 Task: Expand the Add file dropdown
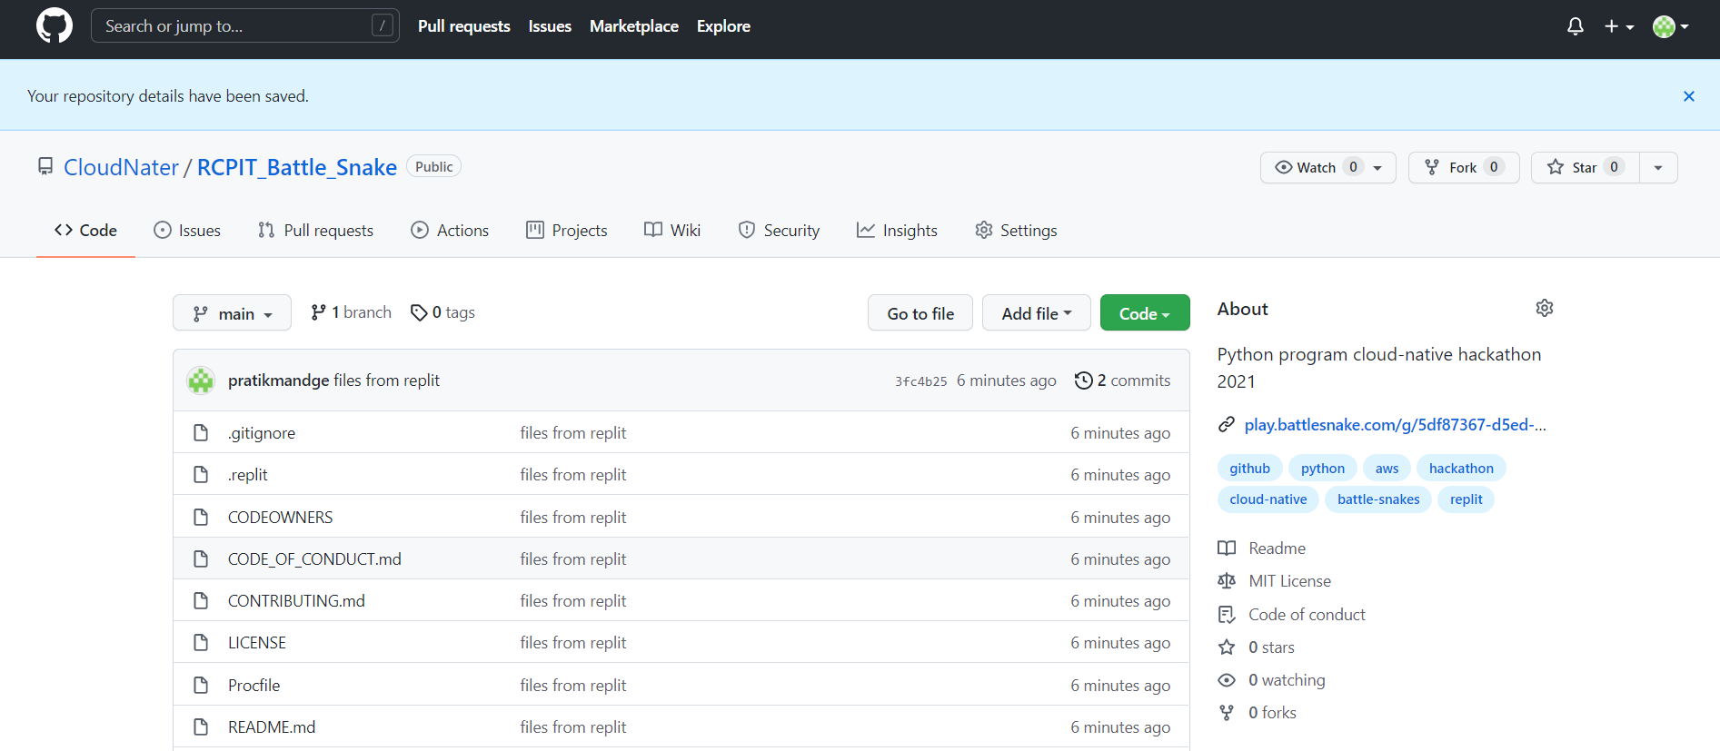[x=1037, y=313]
